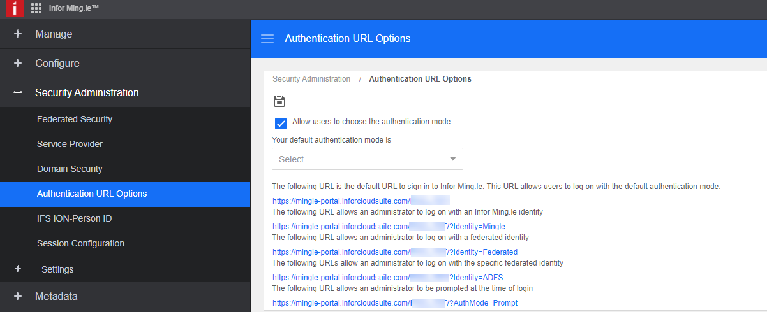Click the Metadata menu label

56,297
